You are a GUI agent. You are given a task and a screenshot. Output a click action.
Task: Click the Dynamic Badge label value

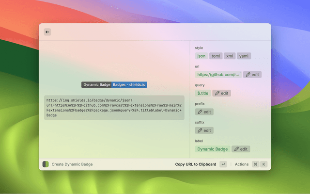[x=213, y=149]
